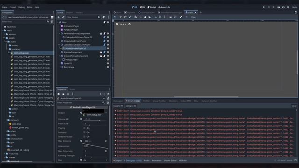Toggle visibility of Sprite2D node
This screenshot has width=299, height=168.
108,63
